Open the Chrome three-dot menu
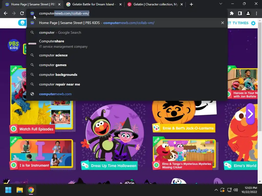The height and width of the screenshot is (196, 262). (x=256, y=13)
